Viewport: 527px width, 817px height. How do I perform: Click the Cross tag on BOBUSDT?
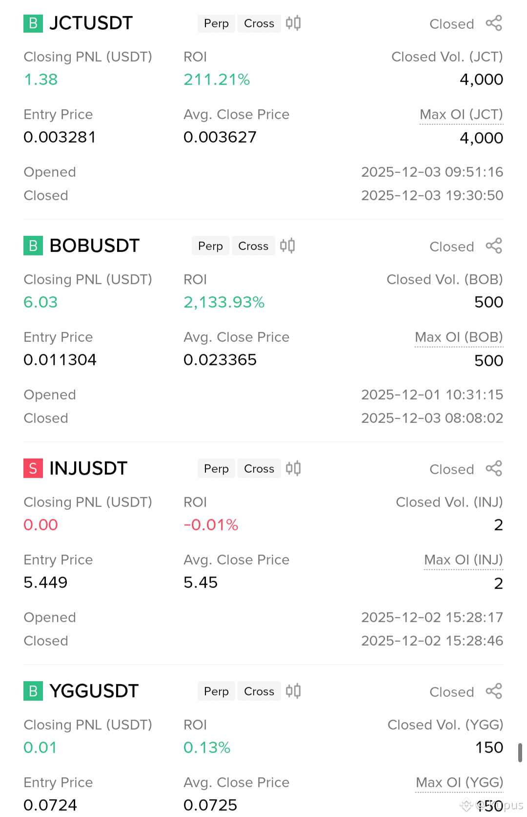click(x=253, y=246)
